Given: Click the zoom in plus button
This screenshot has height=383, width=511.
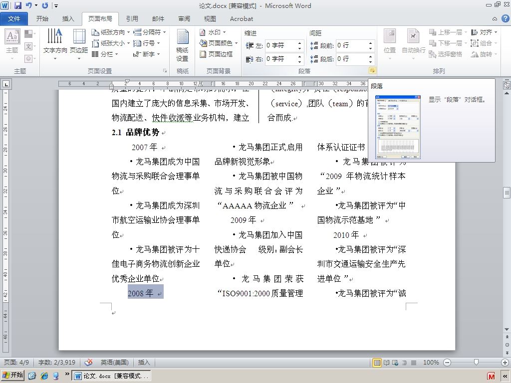Looking at the screenshot, I should pyautogui.click(x=505, y=363).
